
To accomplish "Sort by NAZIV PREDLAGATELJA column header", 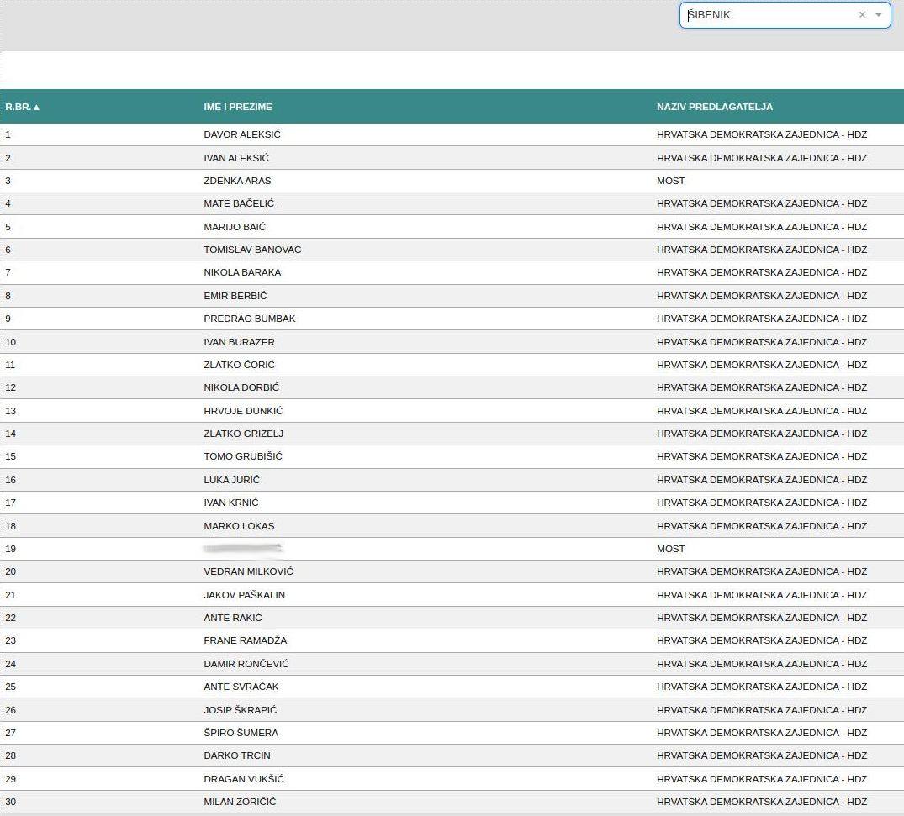I will (x=714, y=107).
